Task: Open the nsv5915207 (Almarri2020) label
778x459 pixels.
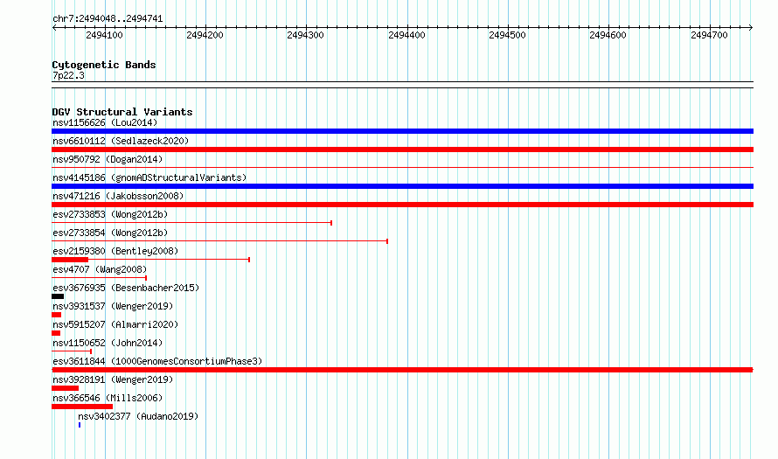Action: pyautogui.click(x=115, y=324)
